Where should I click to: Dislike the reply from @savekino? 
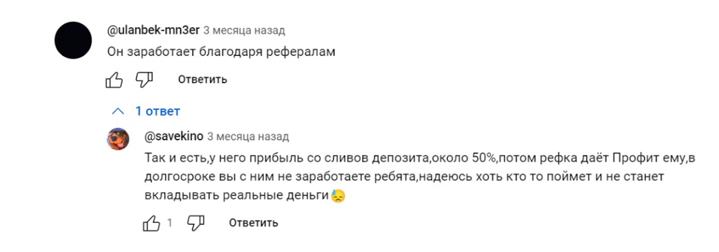tap(195, 222)
